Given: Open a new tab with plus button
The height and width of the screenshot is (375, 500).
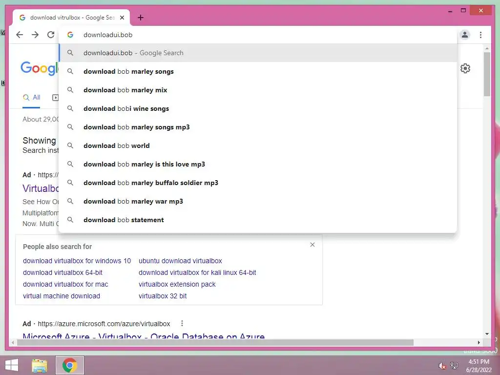Looking at the screenshot, I should 141,18.
